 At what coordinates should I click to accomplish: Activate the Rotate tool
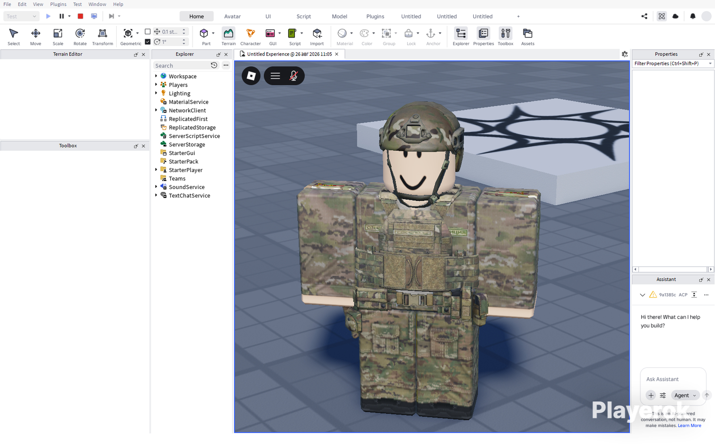[80, 37]
